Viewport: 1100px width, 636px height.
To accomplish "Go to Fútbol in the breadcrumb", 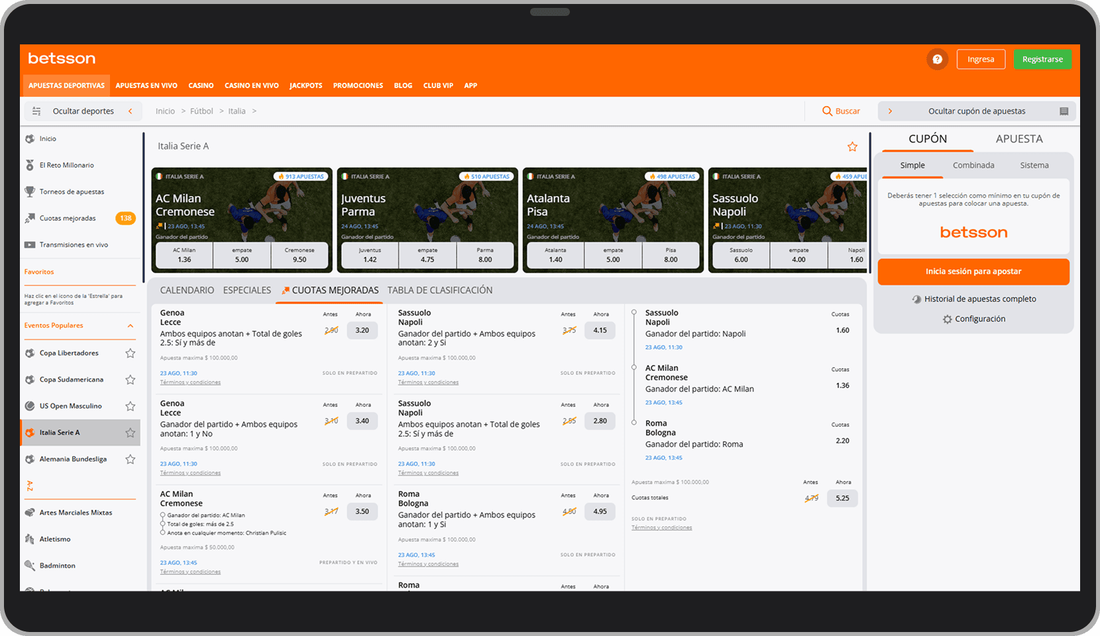I will (x=201, y=111).
